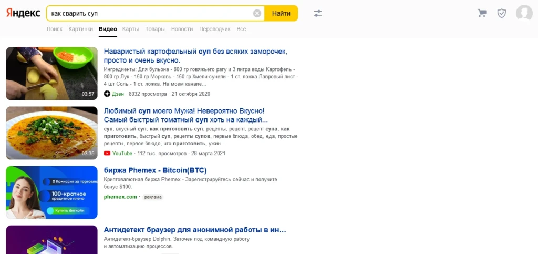Click the YouTube source icon
Image resolution: width=538 pixels, height=254 pixels.
point(107,153)
